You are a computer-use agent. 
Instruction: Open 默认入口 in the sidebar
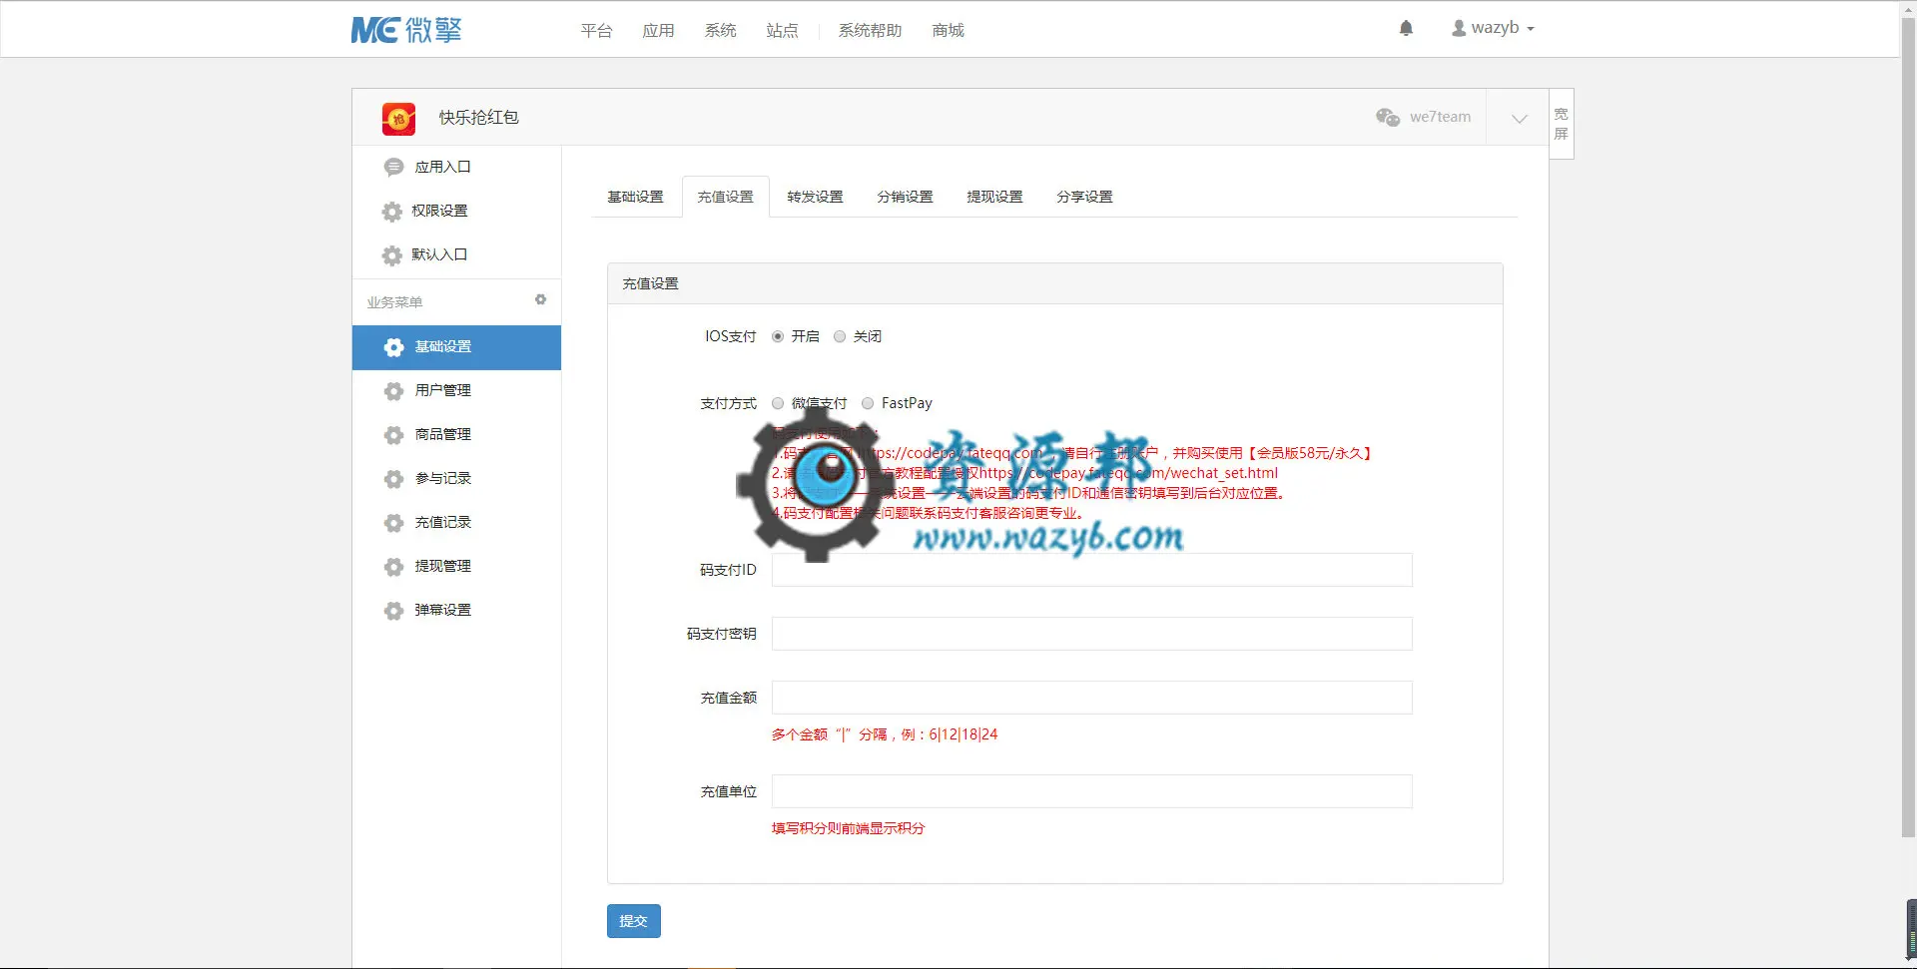pos(456,255)
